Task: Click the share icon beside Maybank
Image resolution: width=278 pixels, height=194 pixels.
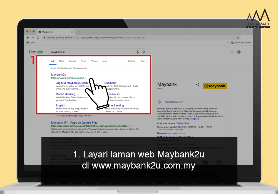Action: 197,85
